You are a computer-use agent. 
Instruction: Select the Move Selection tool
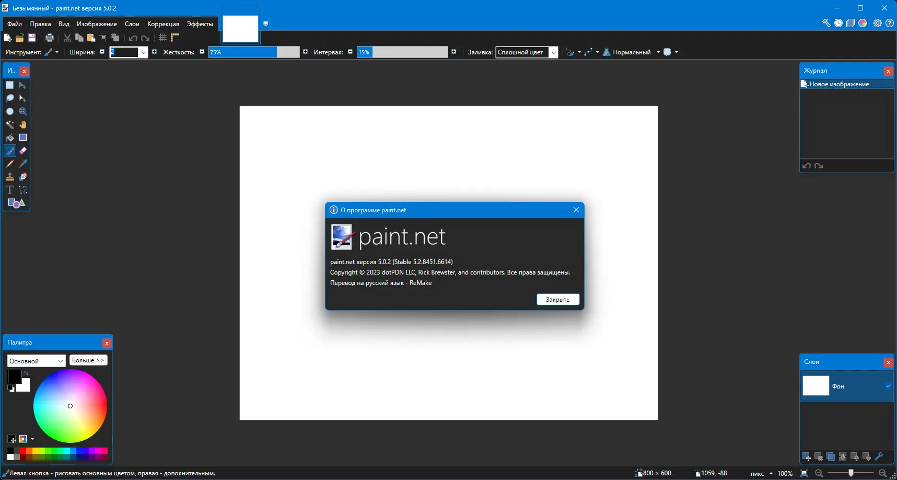[23, 98]
